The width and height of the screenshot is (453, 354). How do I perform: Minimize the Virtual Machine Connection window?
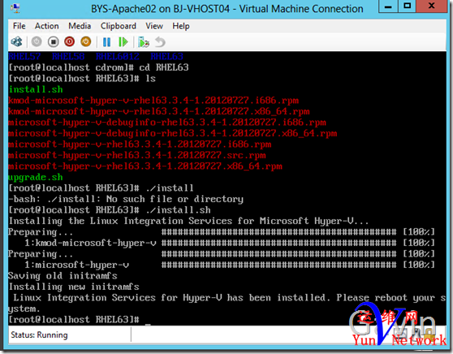click(x=388, y=6)
